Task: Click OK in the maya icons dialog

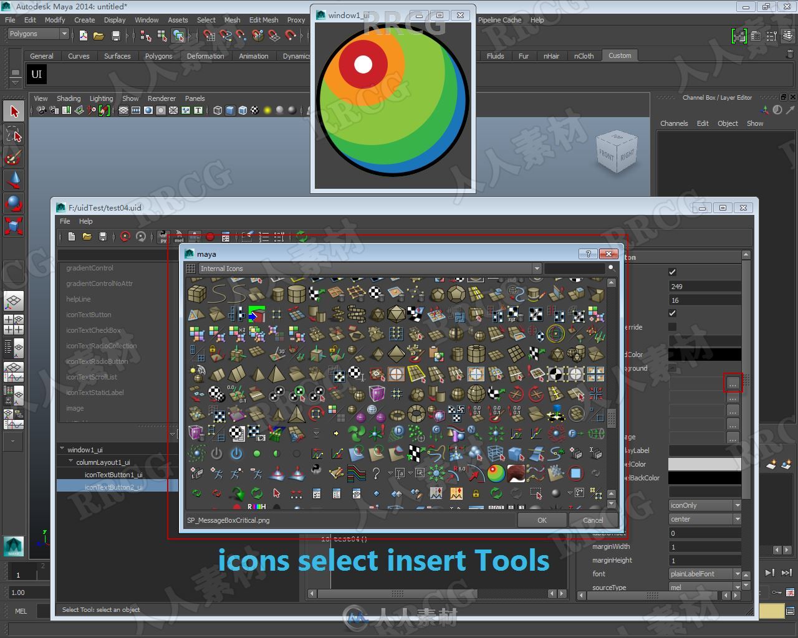Action: [x=542, y=520]
